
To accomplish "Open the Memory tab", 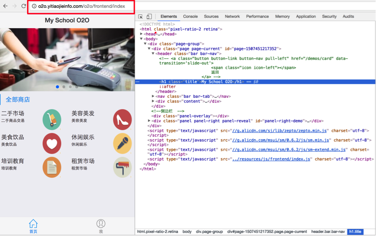I will 283,17.
